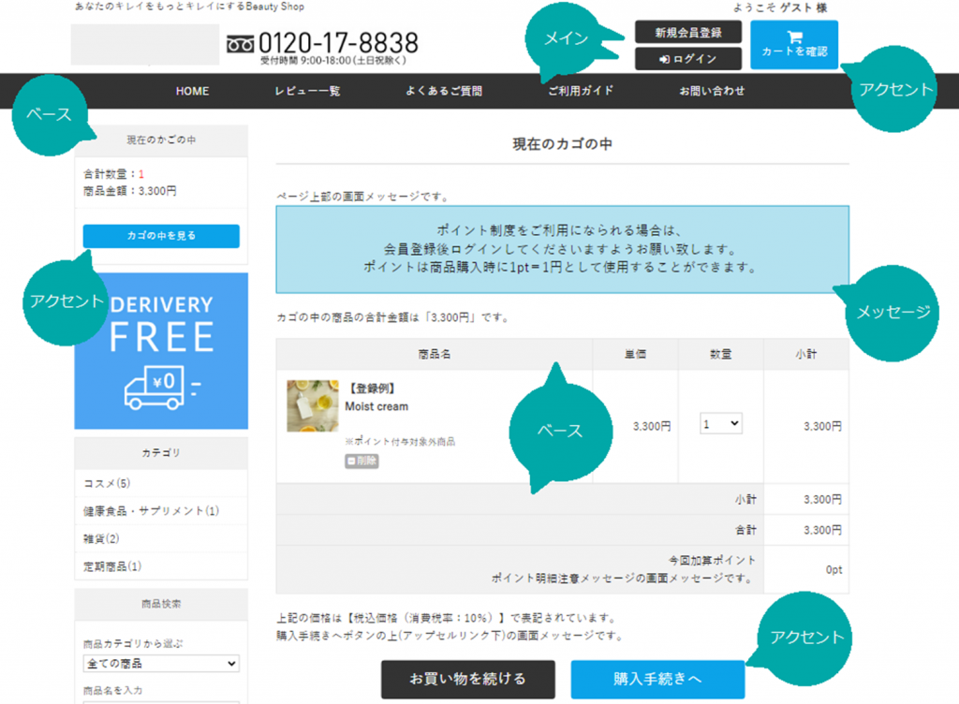Click the カテゴリ sidebar heading
Image resolution: width=959 pixels, height=704 pixels.
161,453
